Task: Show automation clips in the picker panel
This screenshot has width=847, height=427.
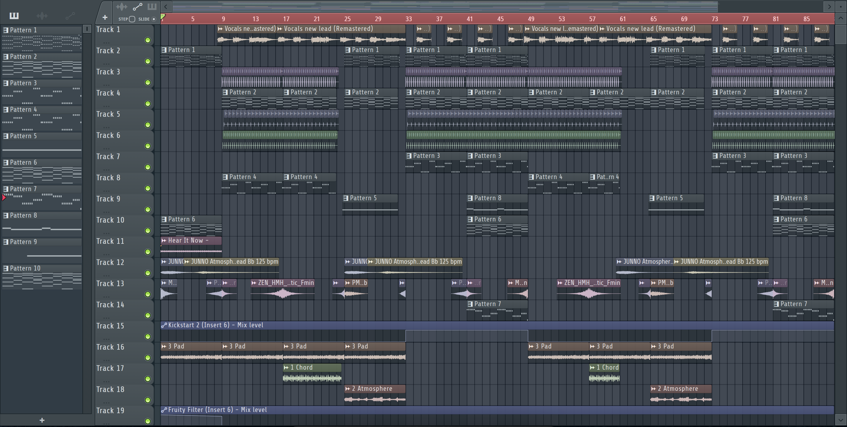Action: coord(70,16)
